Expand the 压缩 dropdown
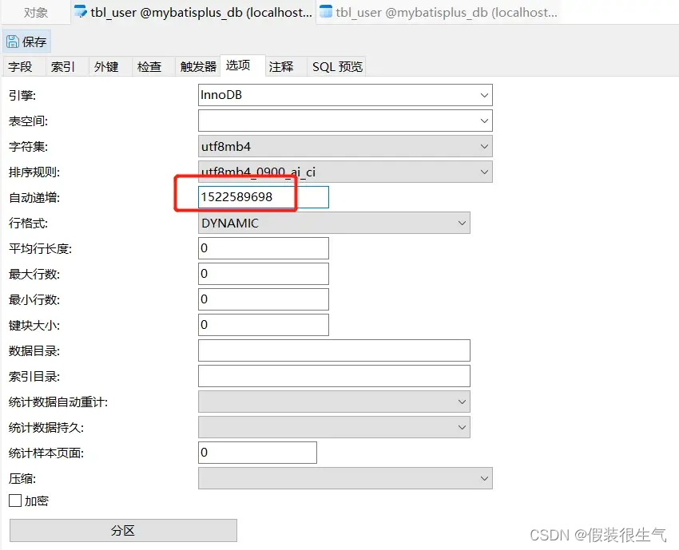The height and width of the screenshot is (550, 679). (x=484, y=478)
